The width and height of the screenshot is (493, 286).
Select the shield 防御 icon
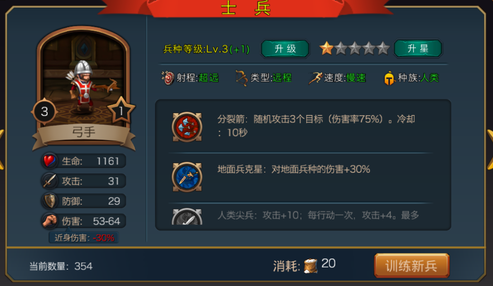(x=49, y=201)
